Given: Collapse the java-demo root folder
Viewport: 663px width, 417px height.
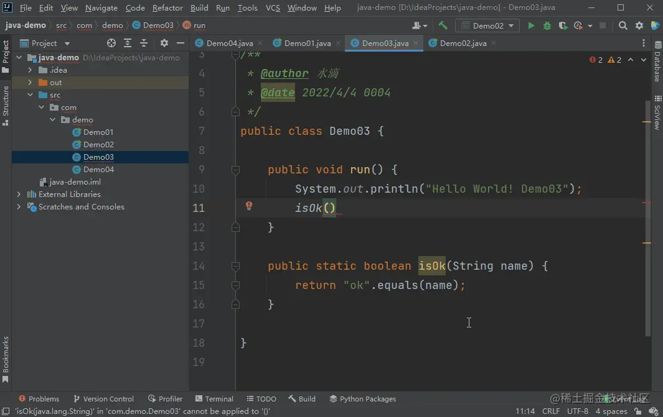Looking at the screenshot, I should click(x=19, y=57).
